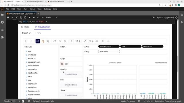This screenshot has width=184, height=103.
Task: Open file browser folder sidebar icon
Action: [x=2, y=15]
